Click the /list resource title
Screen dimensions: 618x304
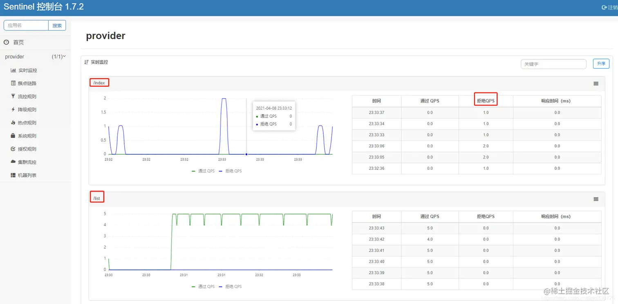coord(96,198)
